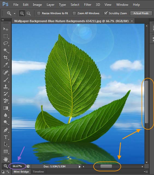Open the File menu
Image resolution: width=154 pixels, height=175 pixels.
click(x=16, y=5)
